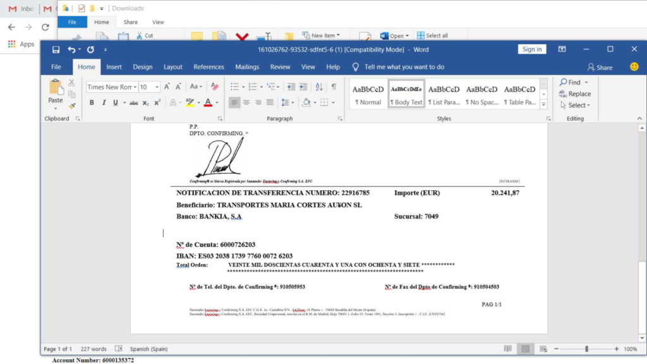Open proofing errors icon in status bar
The height and width of the screenshot is (364, 647).
tap(118, 349)
